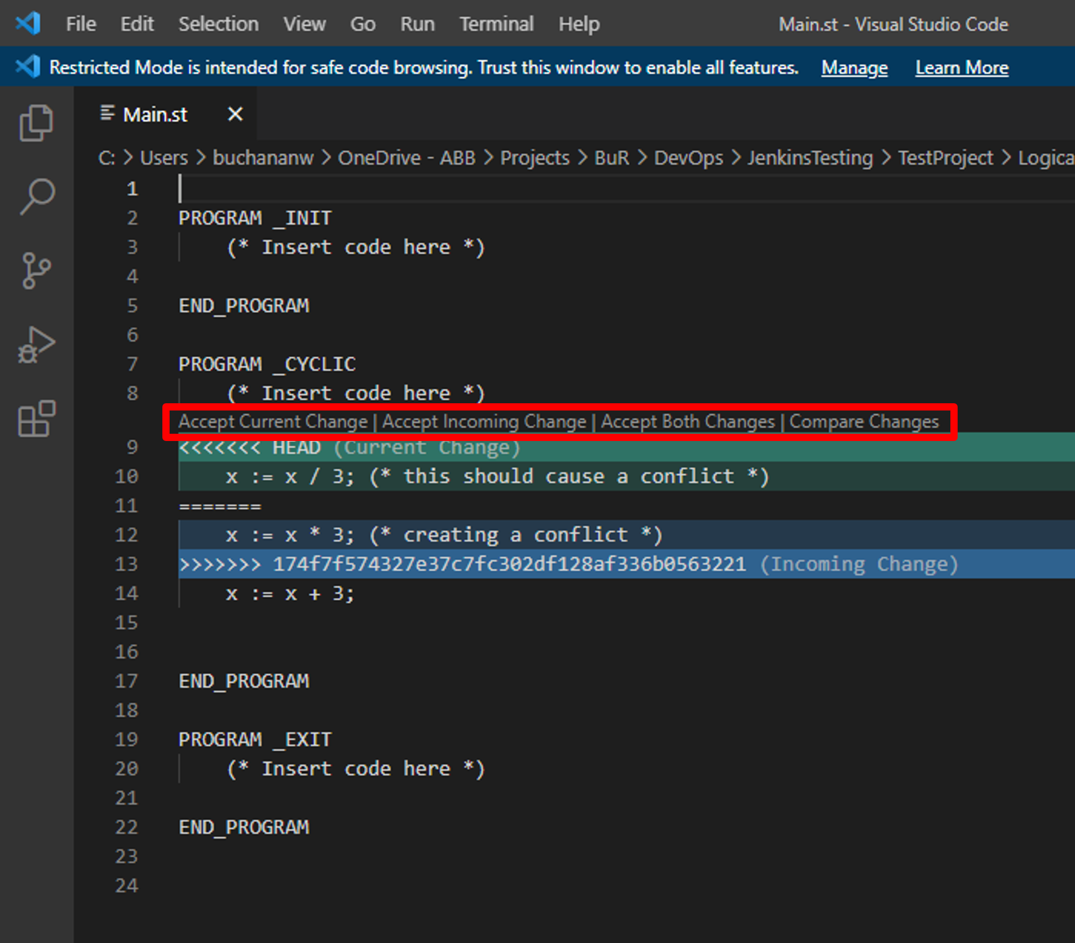Close the Main.st editor tab
Image resolution: width=1075 pixels, height=943 pixels.
pos(235,114)
